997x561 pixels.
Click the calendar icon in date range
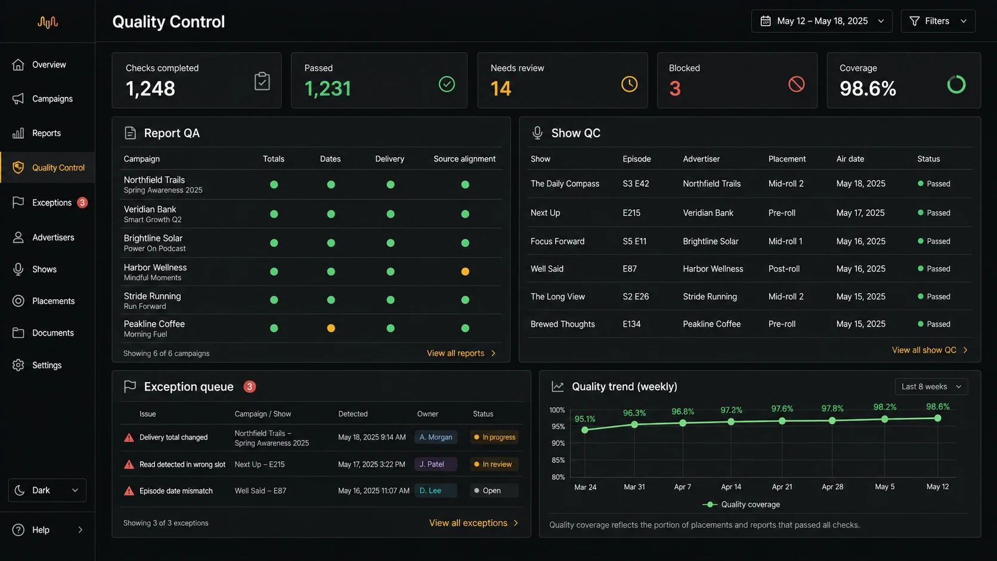pos(766,21)
